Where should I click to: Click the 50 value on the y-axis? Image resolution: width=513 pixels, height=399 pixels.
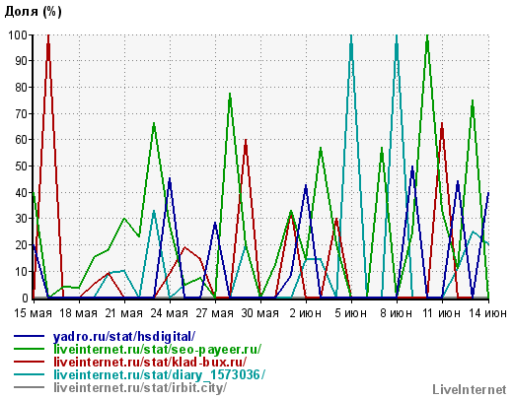tap(22, 166)
